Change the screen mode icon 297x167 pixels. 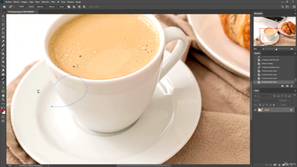[x=3, y=121]
